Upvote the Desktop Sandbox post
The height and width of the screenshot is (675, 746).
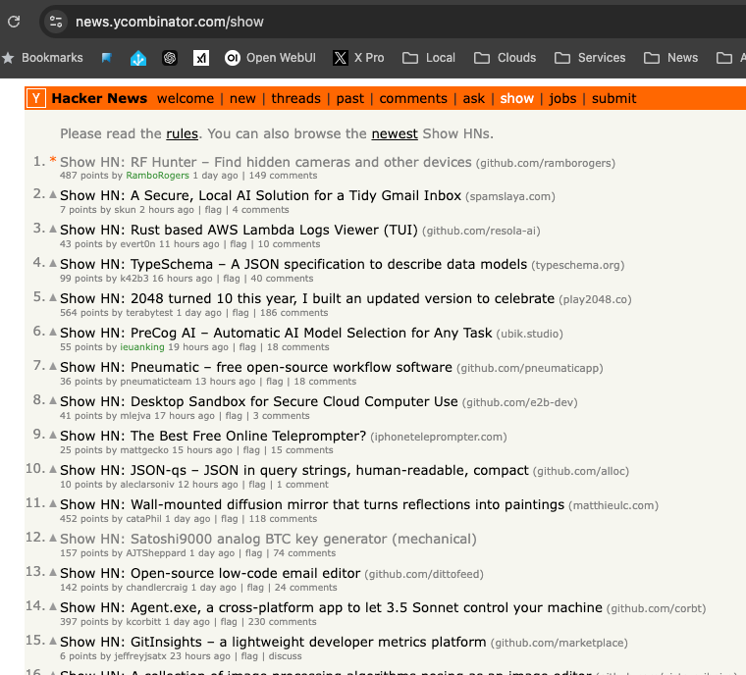pyautogui.click(x=53, y=400)
